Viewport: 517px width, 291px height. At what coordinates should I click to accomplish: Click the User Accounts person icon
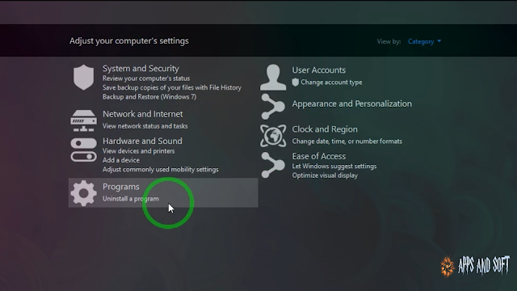[273, 78]
